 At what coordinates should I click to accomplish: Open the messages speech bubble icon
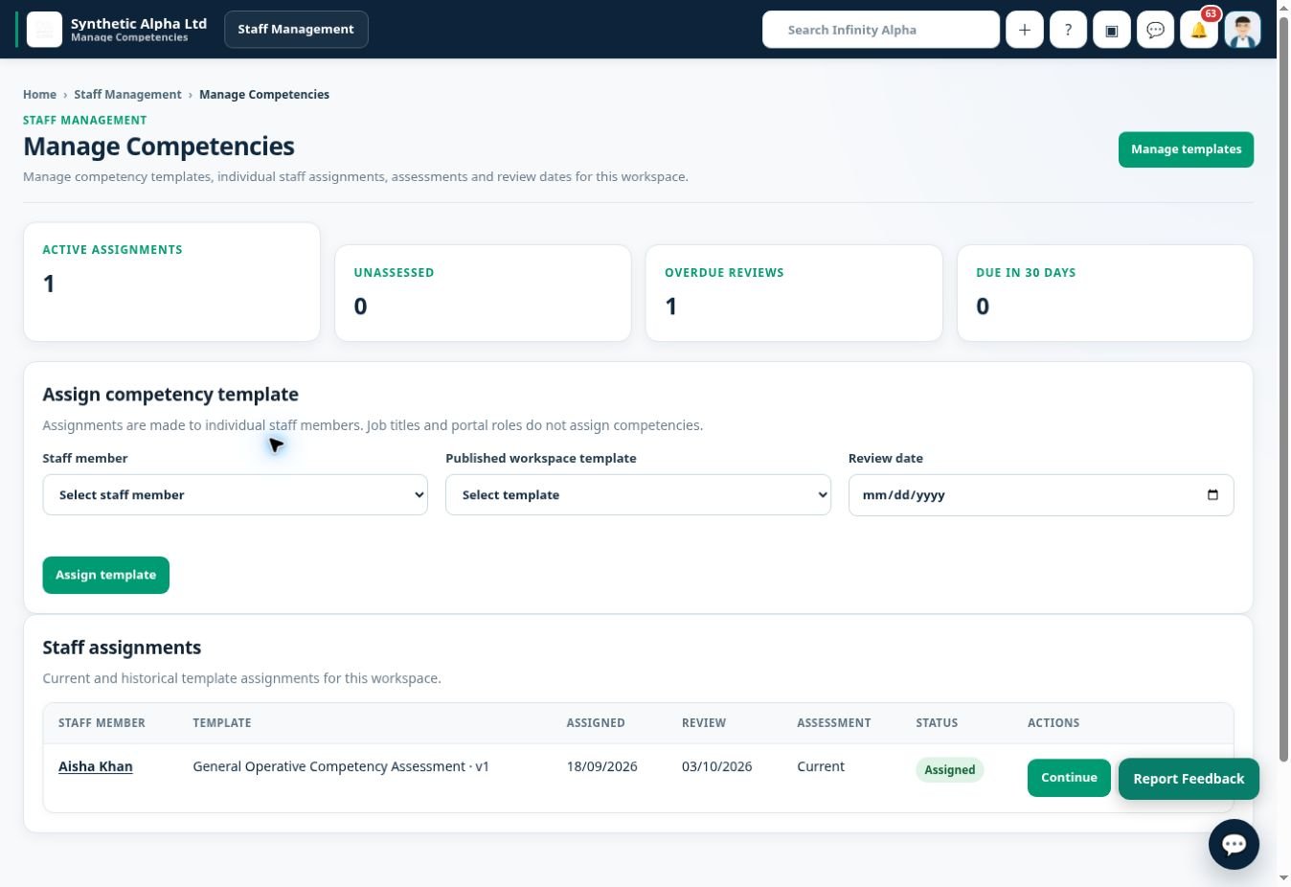click(1155, 30)
